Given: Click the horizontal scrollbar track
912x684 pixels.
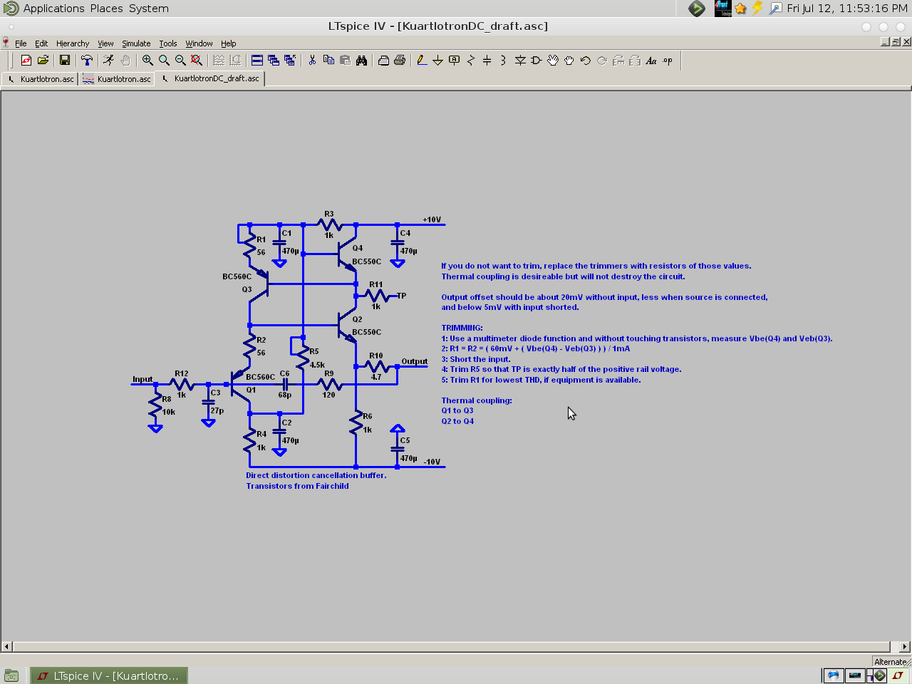Looking at the screenshot, I should 456,647.
